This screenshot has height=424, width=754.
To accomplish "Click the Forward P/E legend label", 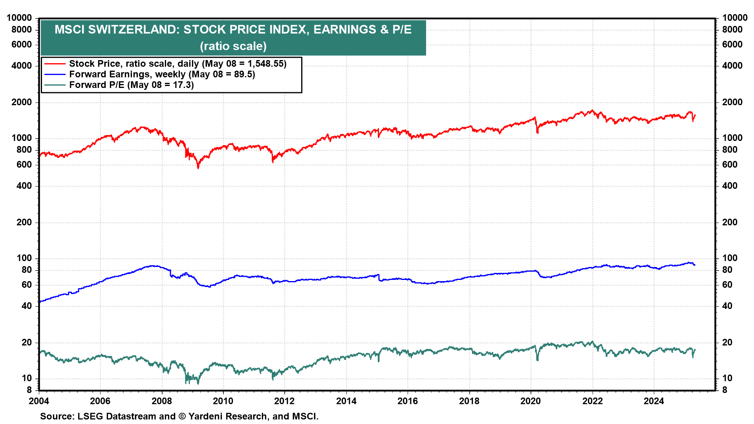I will point(131,85).
